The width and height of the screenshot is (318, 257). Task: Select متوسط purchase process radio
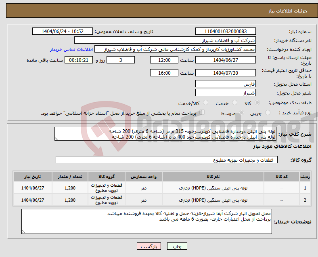242,113
